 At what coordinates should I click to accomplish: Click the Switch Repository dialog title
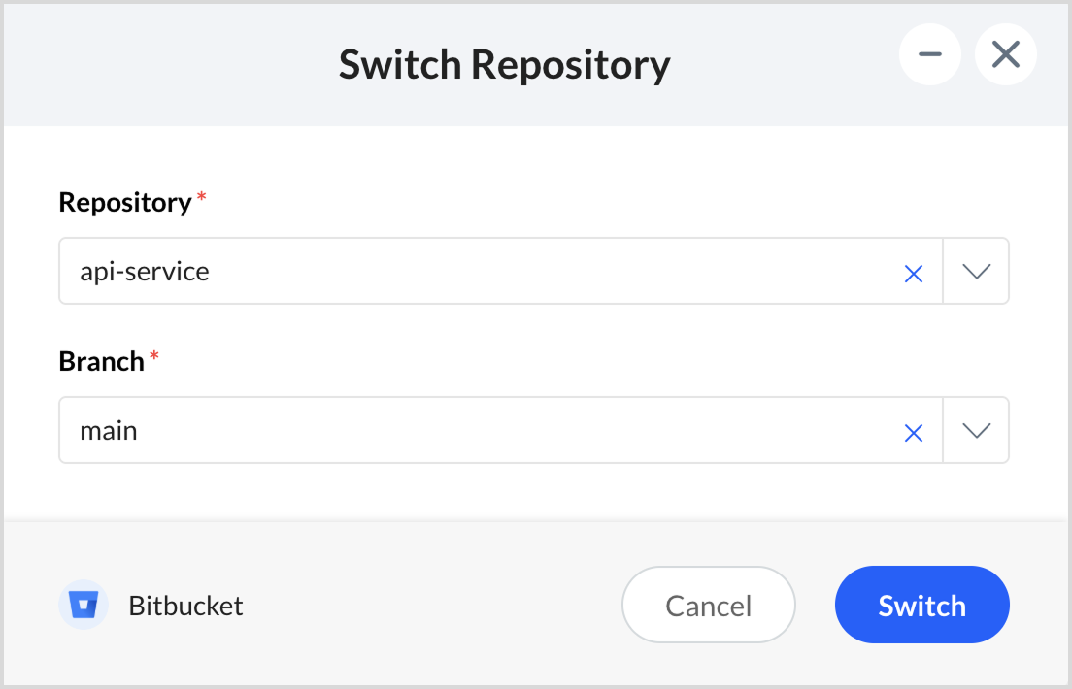coord(504,65)
